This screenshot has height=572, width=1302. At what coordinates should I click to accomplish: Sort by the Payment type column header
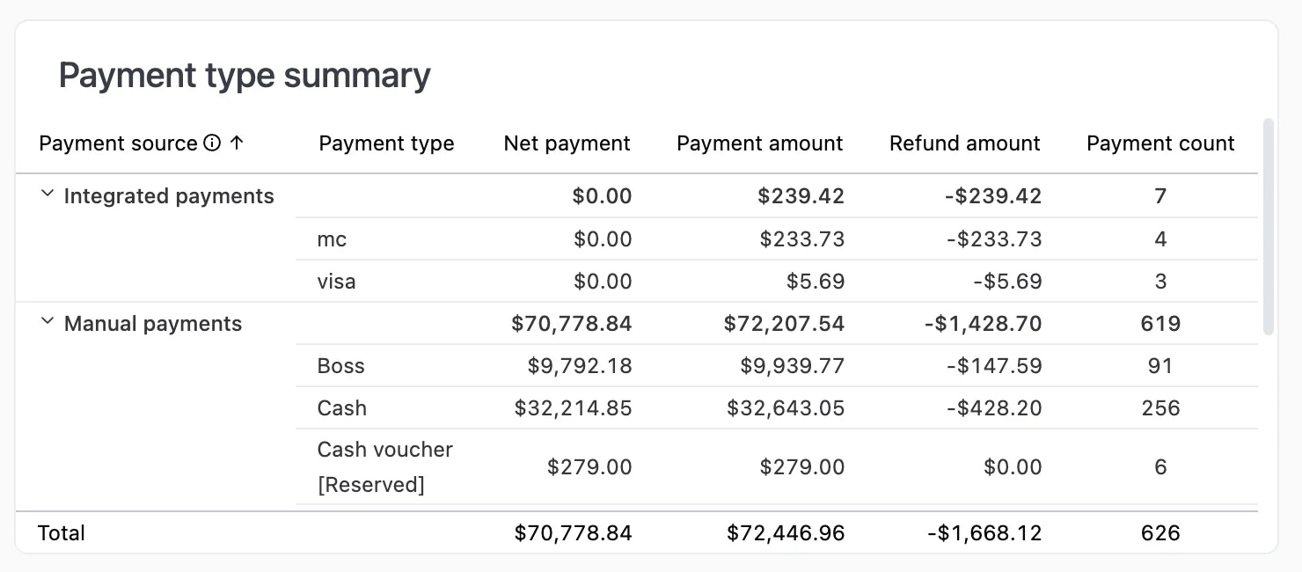[386, 143]
